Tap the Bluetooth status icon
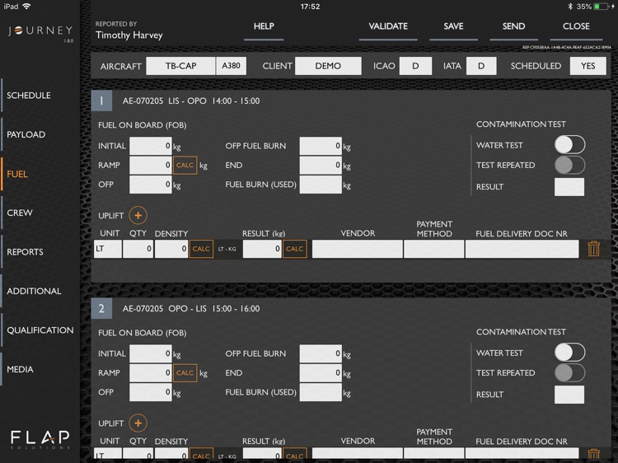 (570, 7)
